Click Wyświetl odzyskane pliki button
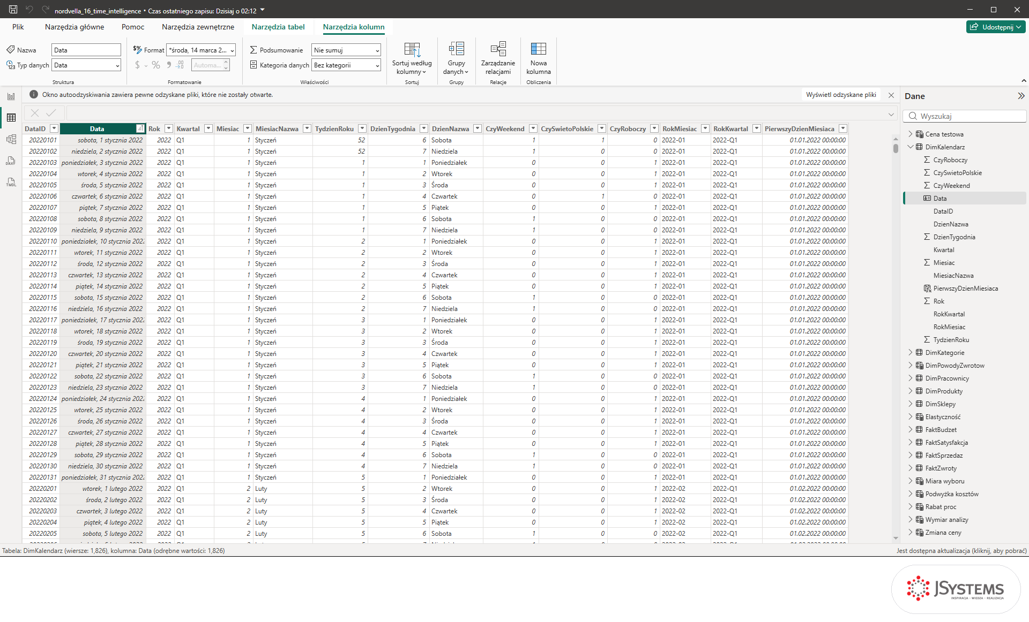The width and height of the screenshot is (1029, 622). point(841,95)
